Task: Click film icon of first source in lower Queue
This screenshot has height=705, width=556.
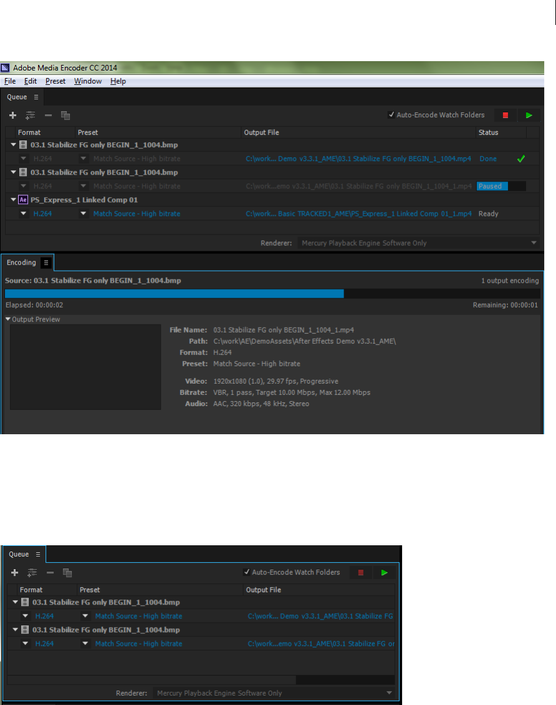Action: pos(25,602)
